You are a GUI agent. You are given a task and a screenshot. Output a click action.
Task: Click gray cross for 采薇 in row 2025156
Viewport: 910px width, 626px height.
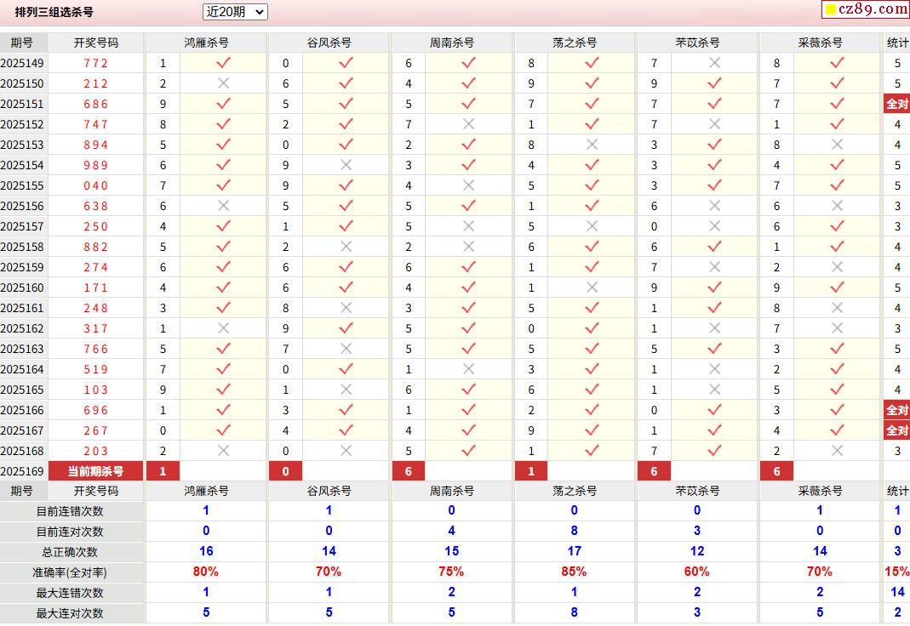point(837,206)
